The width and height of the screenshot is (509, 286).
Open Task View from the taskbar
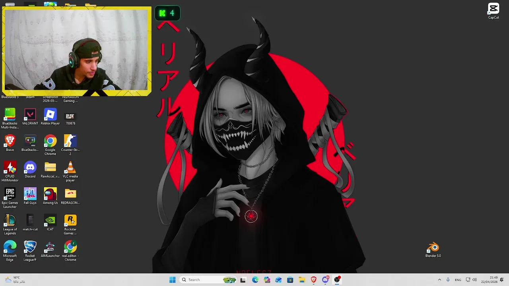point(243,280)
